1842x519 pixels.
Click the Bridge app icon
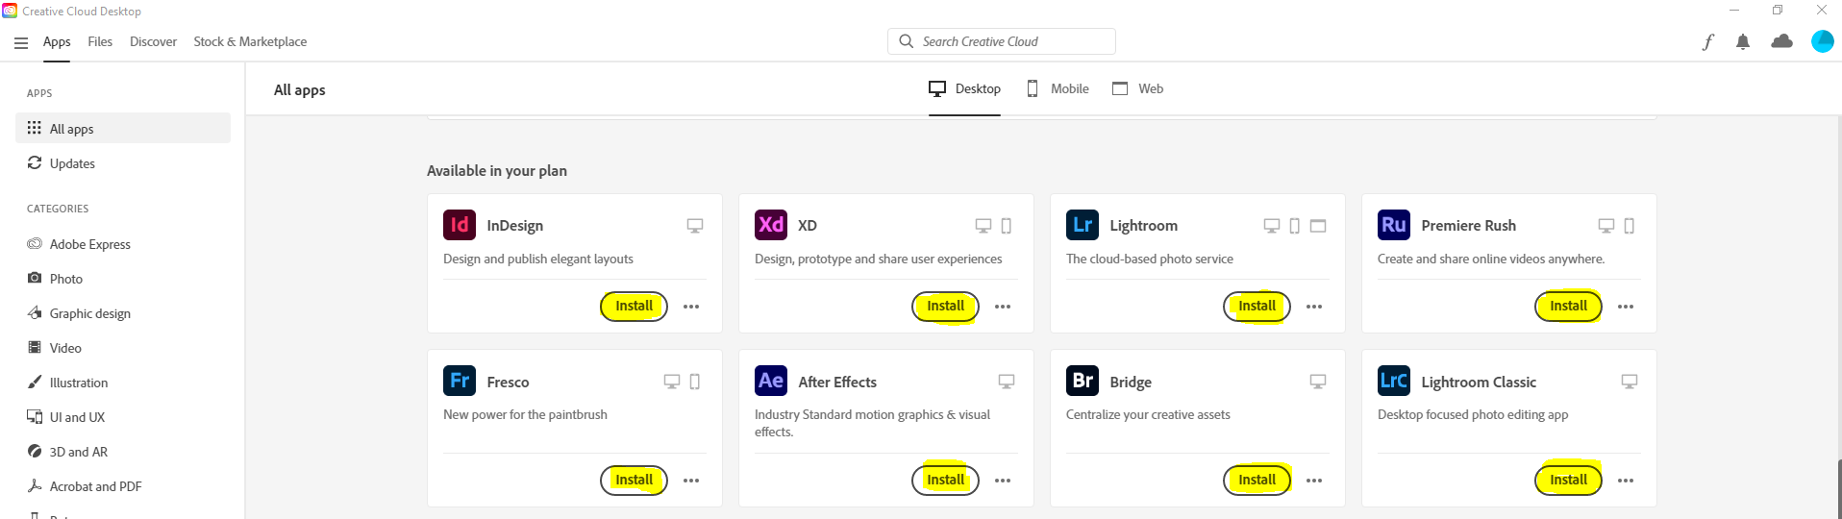coord(1083,381)
